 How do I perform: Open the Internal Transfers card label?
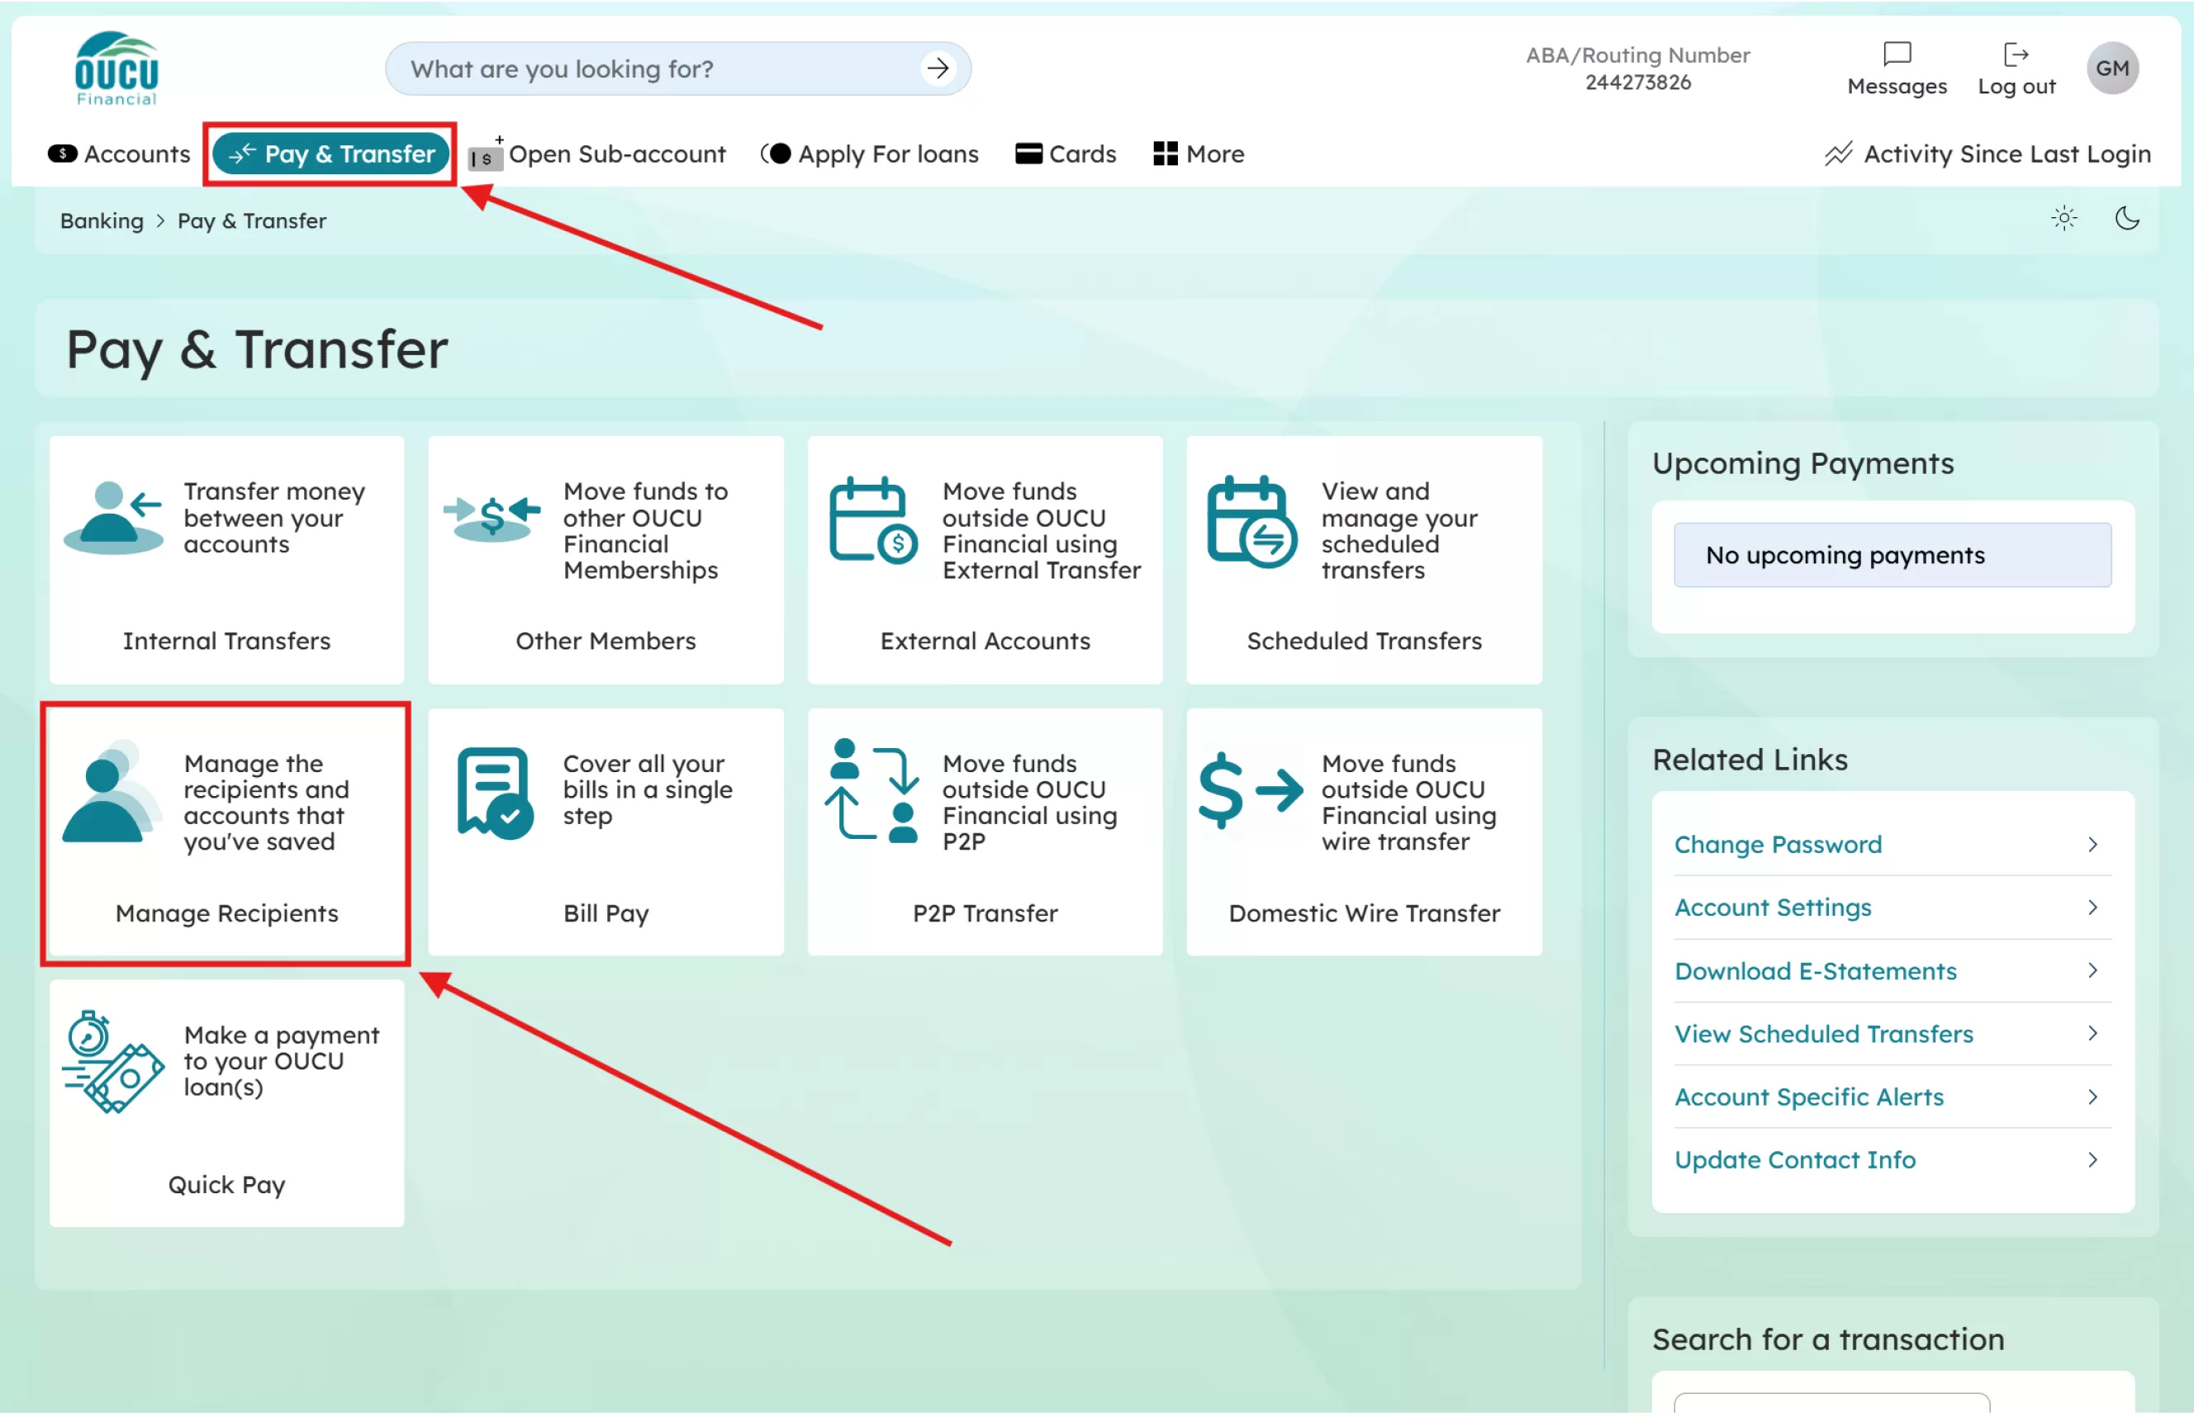[226, 641]
